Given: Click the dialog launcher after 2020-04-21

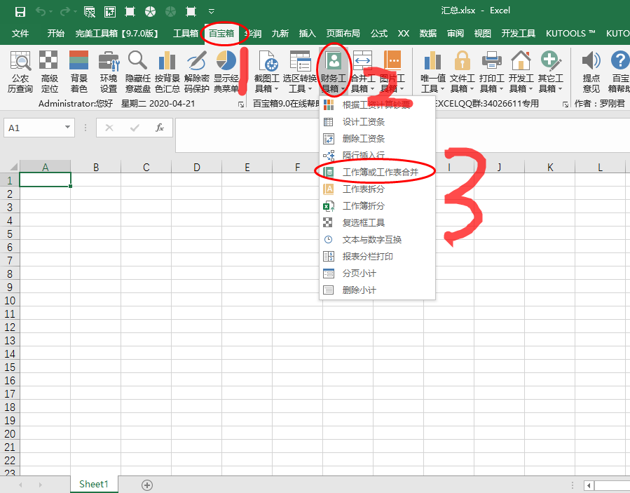Looking at the screenshot, I should click(241, 104).
